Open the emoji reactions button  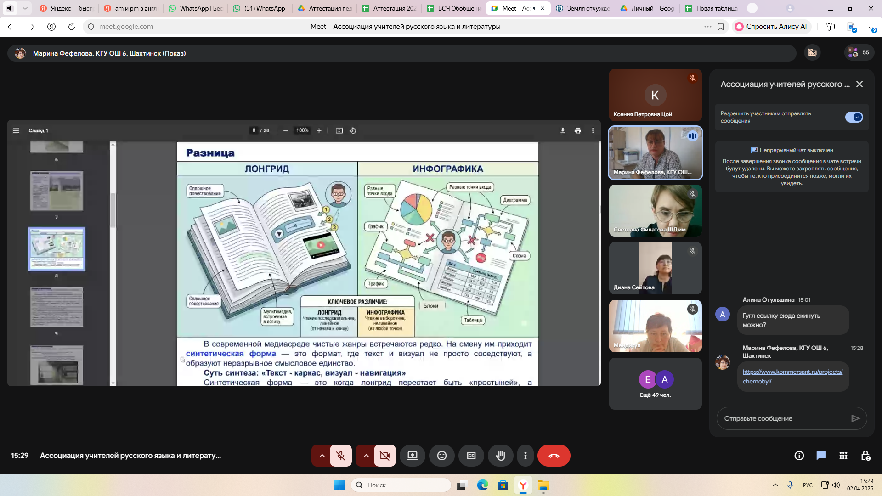coord(441,456)
